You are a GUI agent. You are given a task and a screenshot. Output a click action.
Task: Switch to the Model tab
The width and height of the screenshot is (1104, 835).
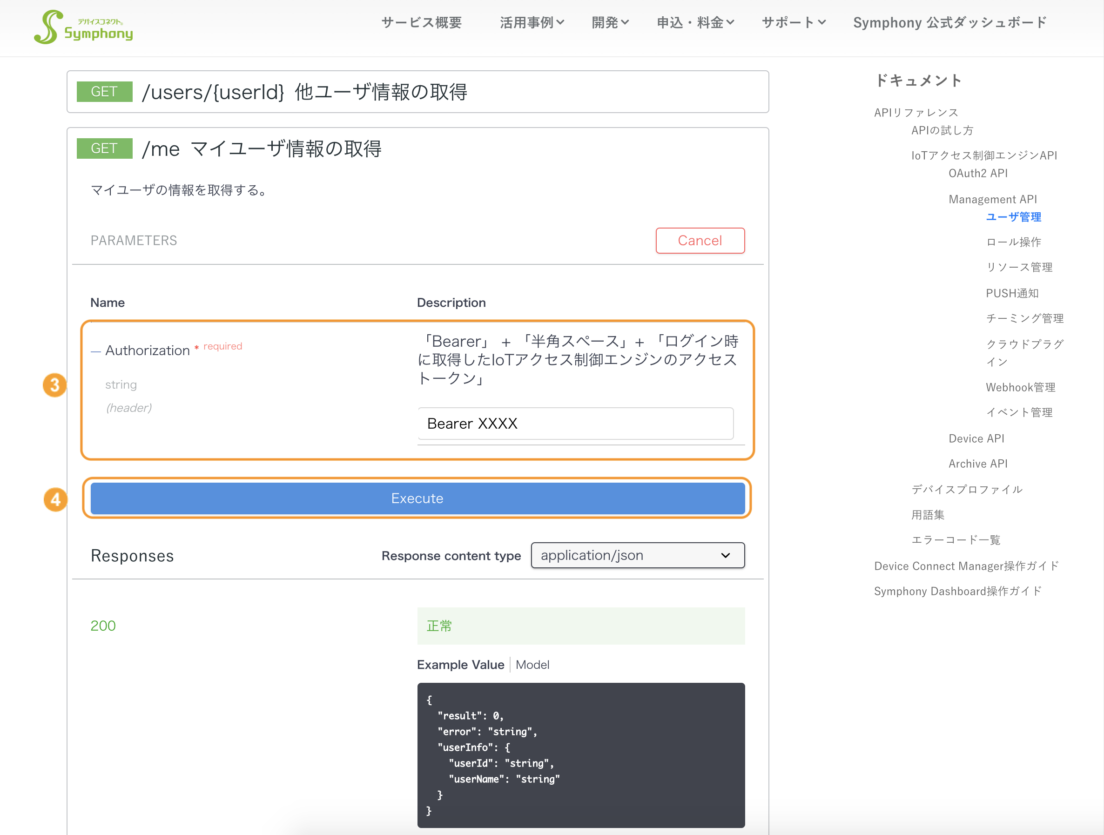[x=532, y=665]
